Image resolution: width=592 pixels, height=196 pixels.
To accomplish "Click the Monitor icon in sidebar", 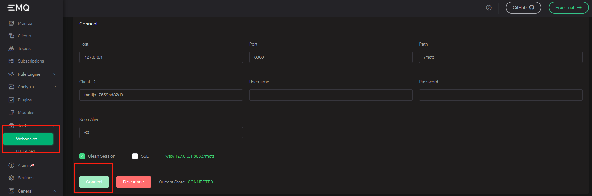I will (x=11, y=23).
